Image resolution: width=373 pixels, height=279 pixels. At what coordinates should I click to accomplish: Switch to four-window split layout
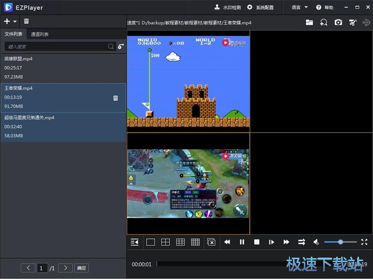tap(166, 242)
